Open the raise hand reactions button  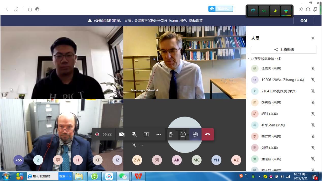(171, 134)
